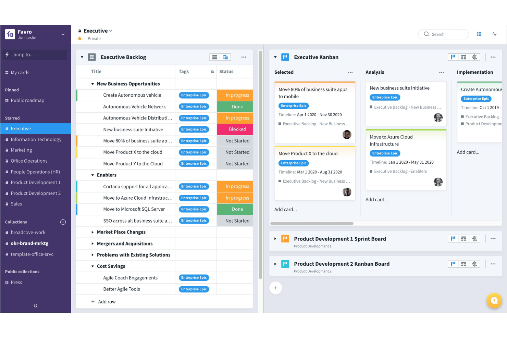Viewport: 507px width, 338px height.
Task: Open My cards in the sidebar
Action: tap(20, 73)
